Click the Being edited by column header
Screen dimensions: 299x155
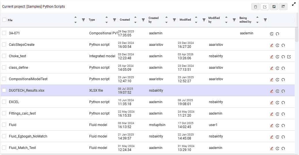tap(245, 20)
